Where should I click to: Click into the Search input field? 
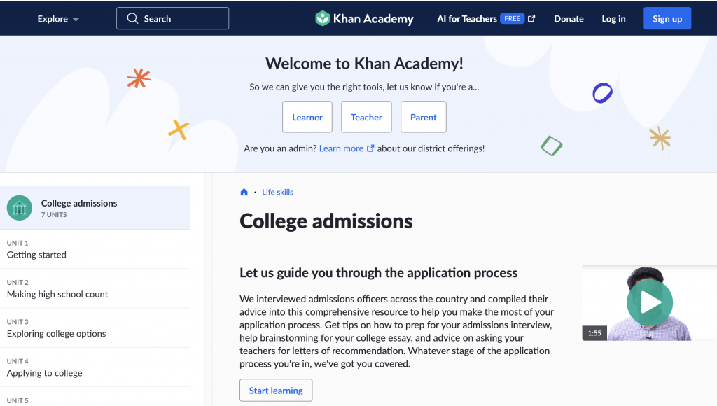(x=183, y=19)
